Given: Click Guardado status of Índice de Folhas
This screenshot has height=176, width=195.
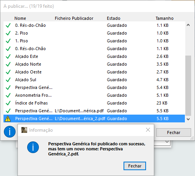Looking at the screenshot, I should pyautogui.click(x=117, y=103).
